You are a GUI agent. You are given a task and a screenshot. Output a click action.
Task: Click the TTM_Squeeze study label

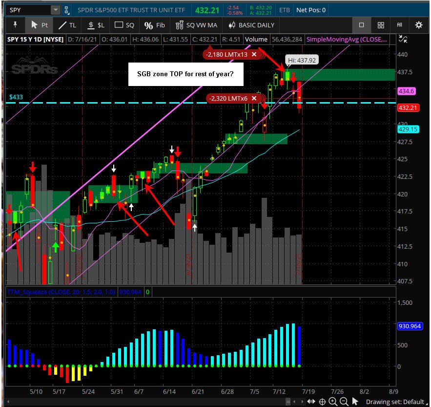(61, 292)
